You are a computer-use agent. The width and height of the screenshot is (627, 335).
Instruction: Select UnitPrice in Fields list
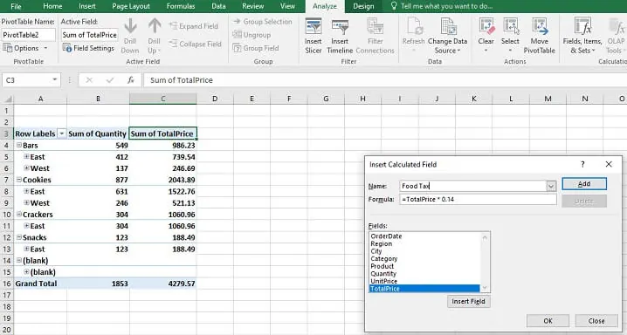tap(384, 281)
